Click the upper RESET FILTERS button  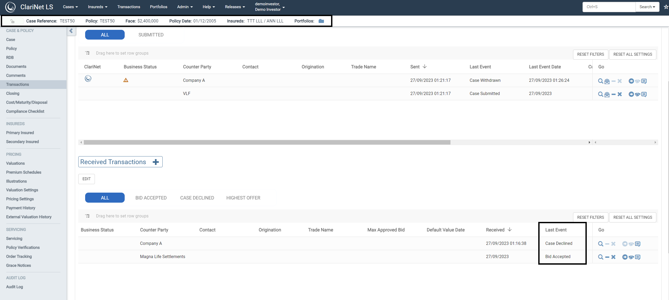coord(590,54)
